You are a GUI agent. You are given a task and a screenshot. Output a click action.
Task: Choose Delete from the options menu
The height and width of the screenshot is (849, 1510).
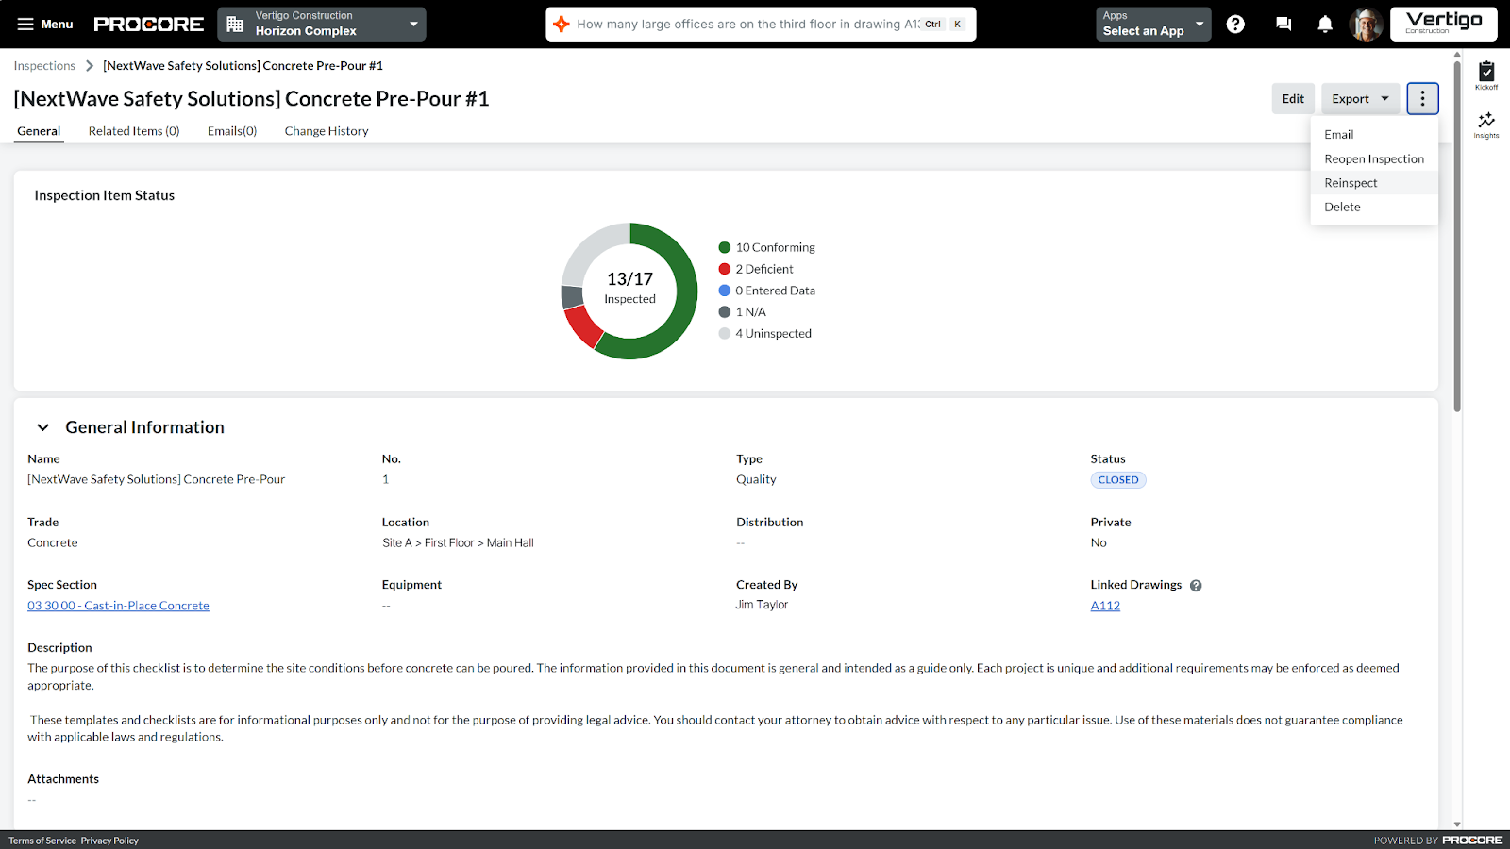tap(1374, 208)
